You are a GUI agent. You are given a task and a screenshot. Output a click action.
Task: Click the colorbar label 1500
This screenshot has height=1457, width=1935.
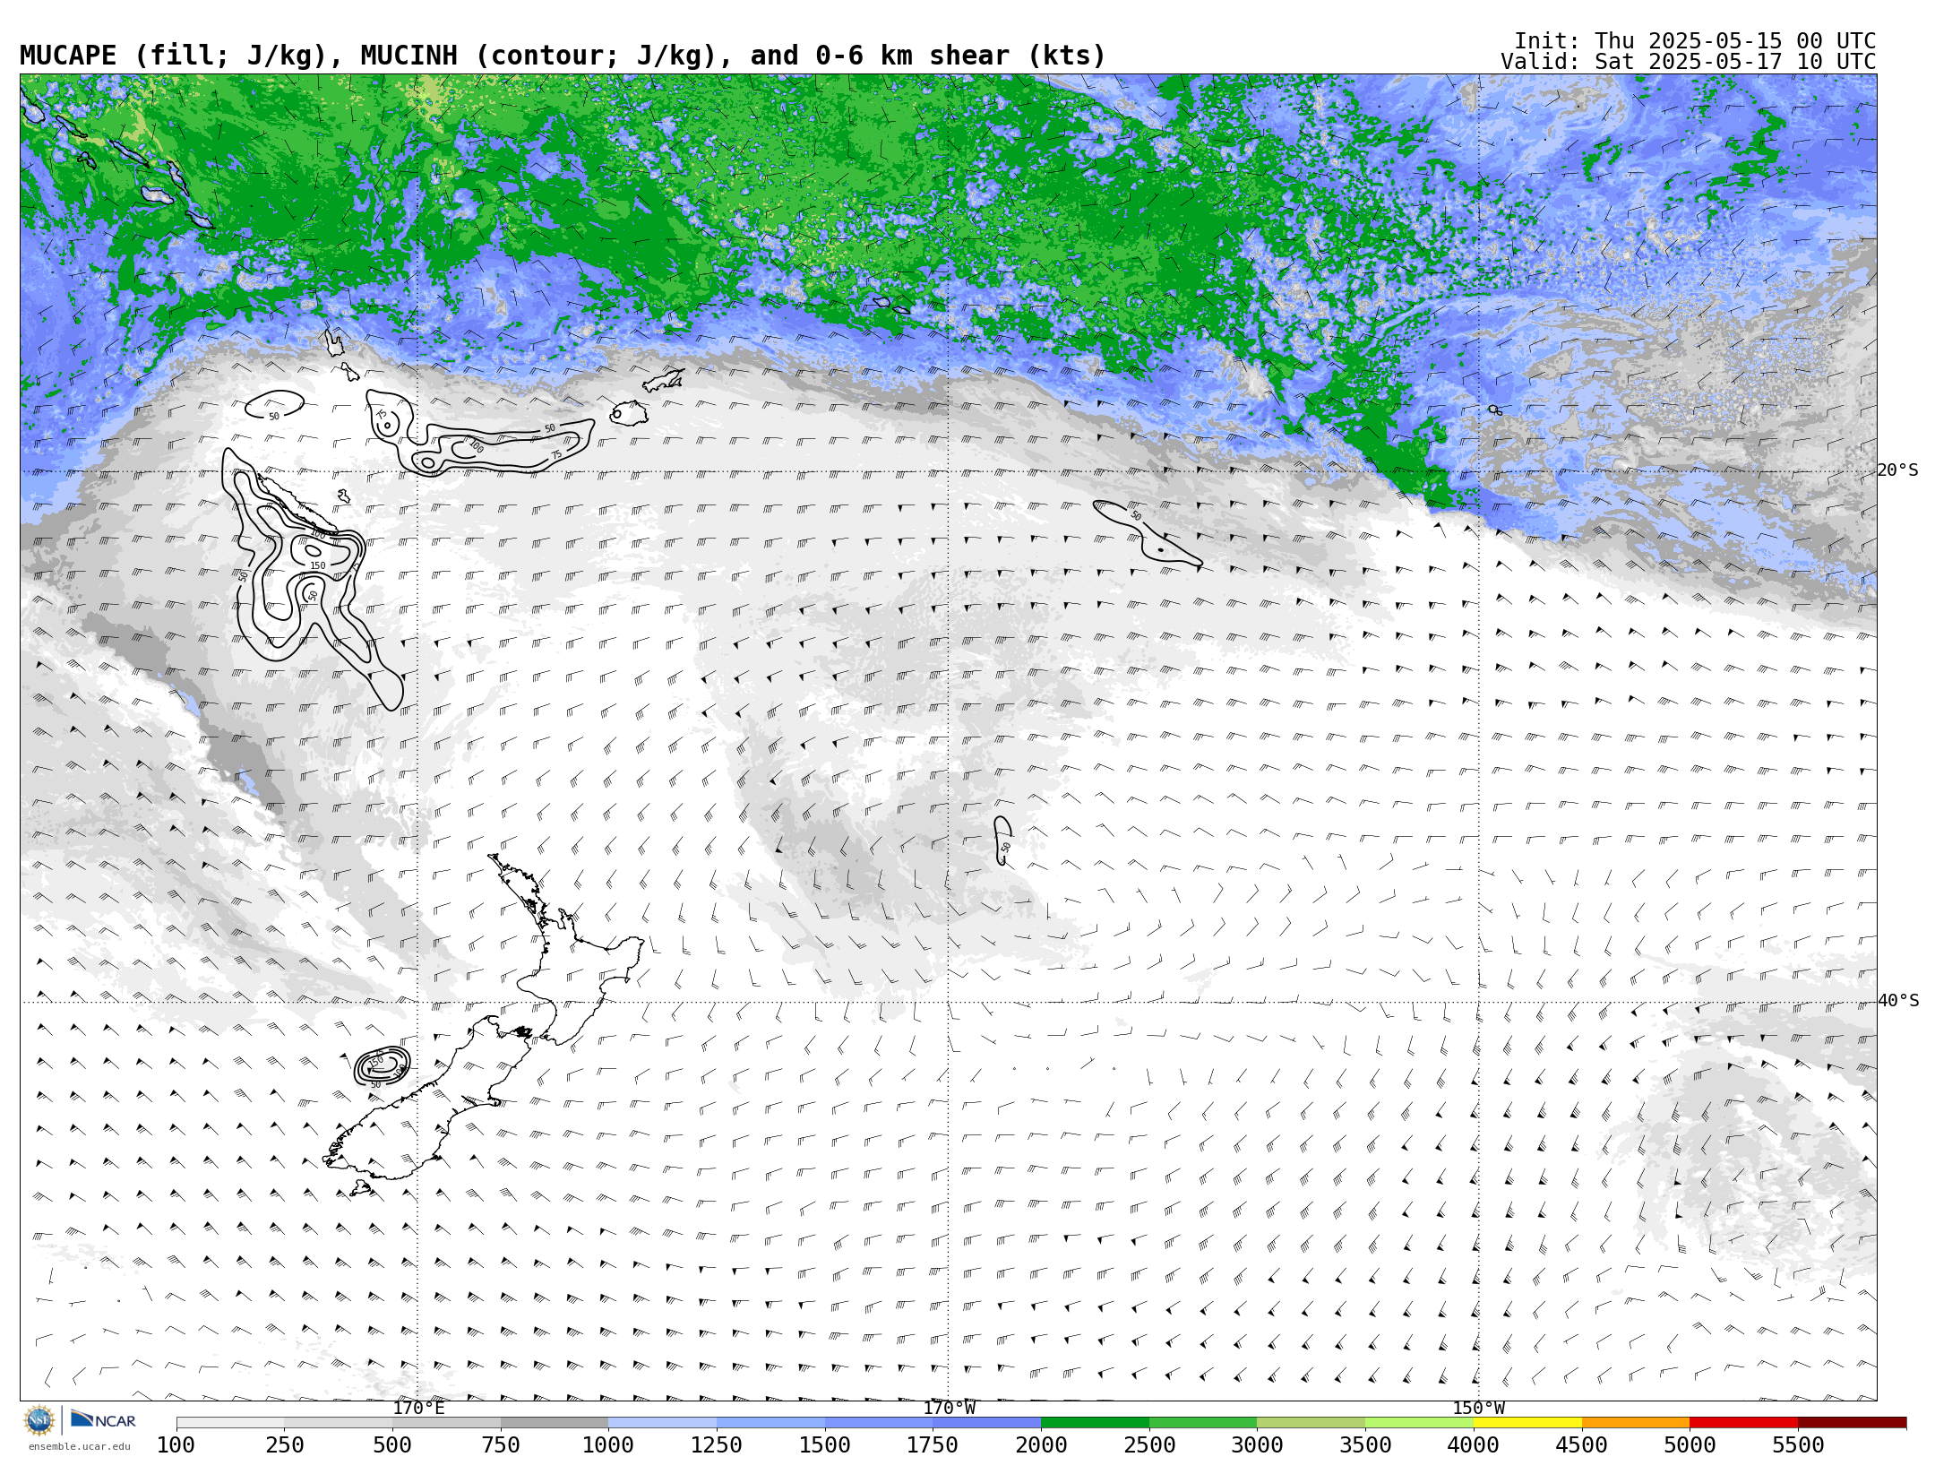click(x=825, y=1444)
